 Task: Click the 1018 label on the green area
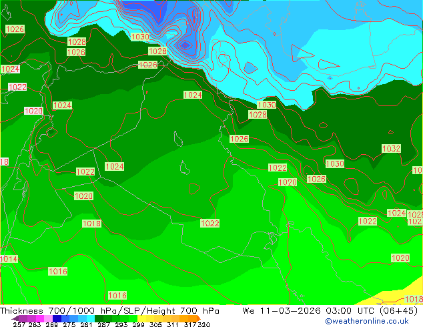click(x=91, y=224)
